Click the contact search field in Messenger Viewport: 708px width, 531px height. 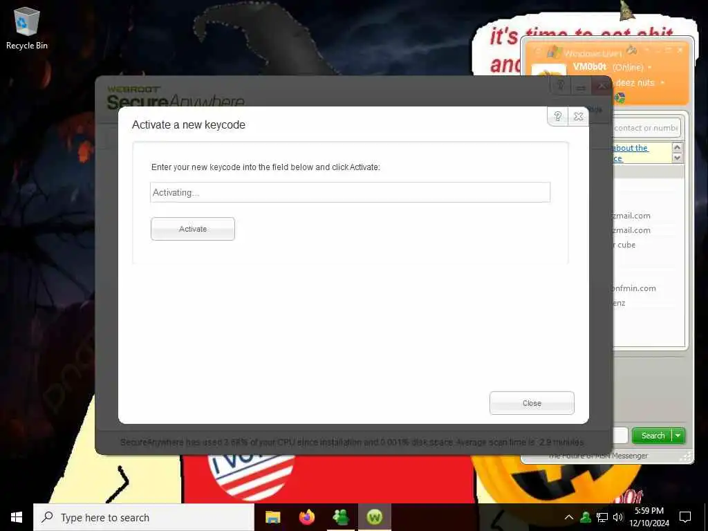coord(646,128)
